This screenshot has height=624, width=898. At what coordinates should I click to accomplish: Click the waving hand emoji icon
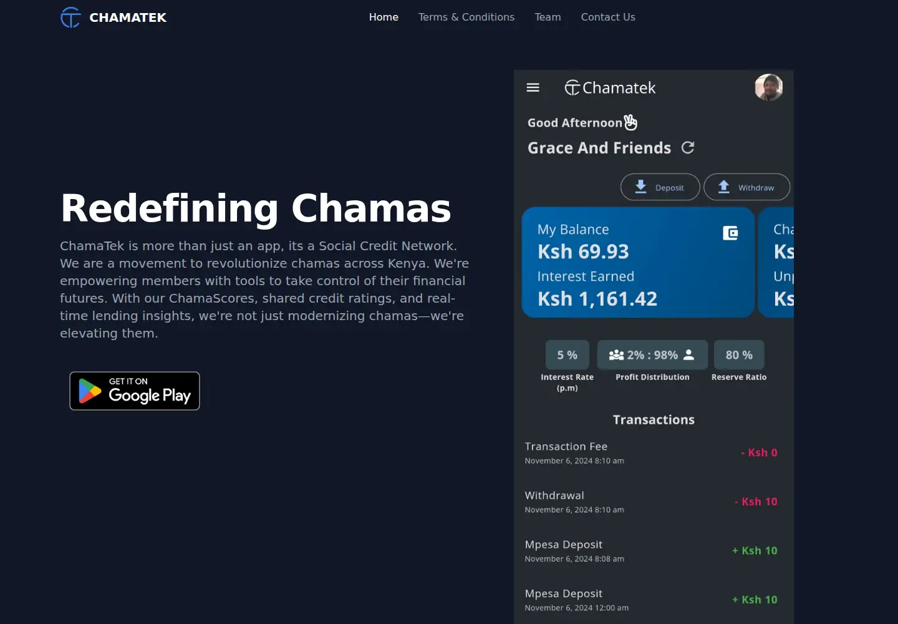click(630, 122)
